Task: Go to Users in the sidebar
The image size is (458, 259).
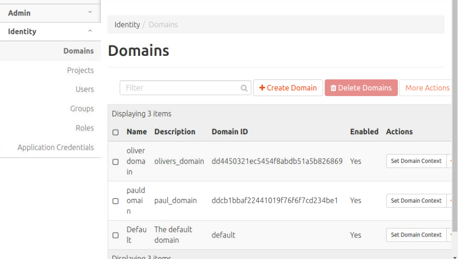Action: tap(85, 89)
